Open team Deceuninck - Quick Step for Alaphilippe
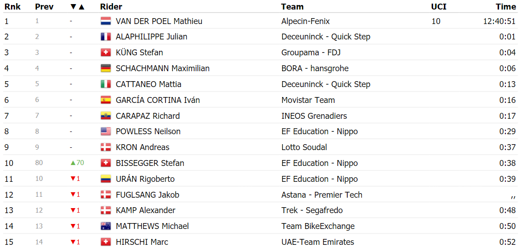 (x=326, y=37)
